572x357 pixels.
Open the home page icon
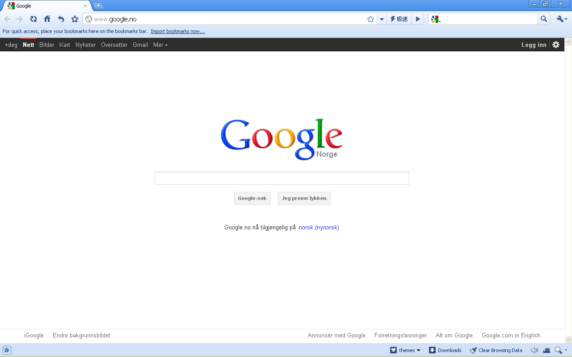pos(47,19)
